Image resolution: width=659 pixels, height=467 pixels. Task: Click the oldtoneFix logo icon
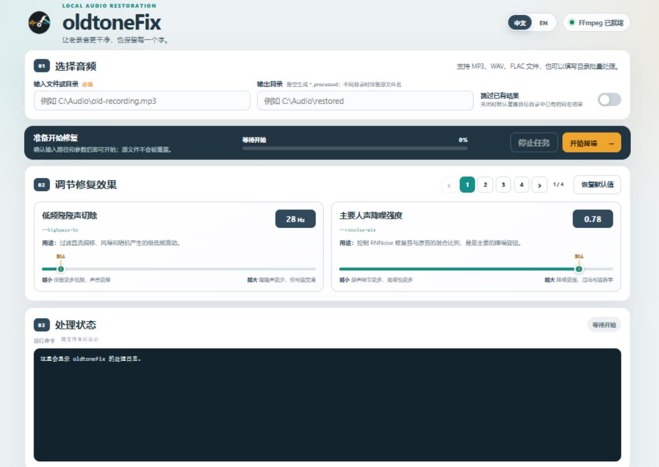(39, 22)
